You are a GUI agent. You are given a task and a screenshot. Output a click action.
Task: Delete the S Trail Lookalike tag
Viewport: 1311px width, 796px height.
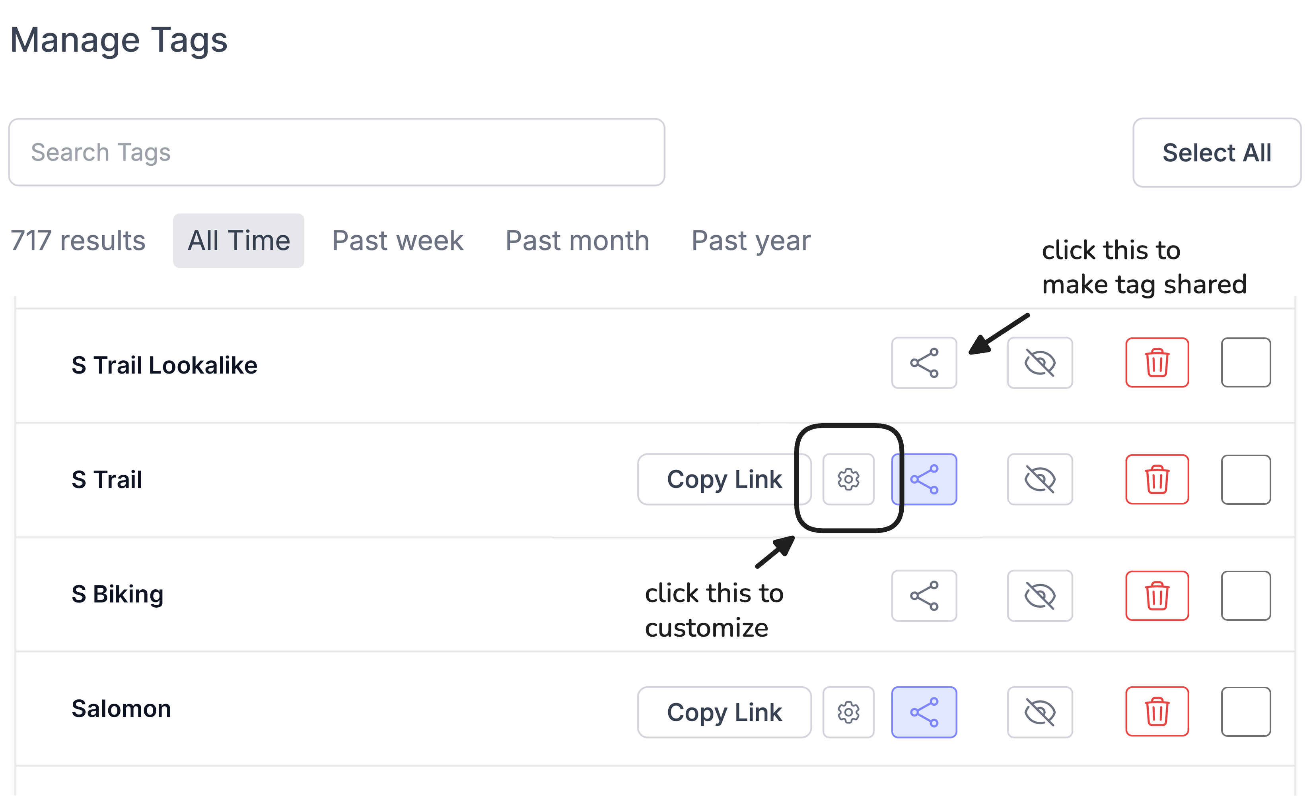[x=1157, y=363]
